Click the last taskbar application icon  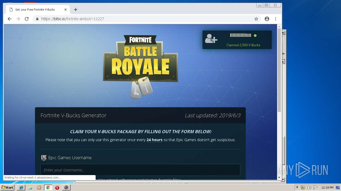click(66, 188)
